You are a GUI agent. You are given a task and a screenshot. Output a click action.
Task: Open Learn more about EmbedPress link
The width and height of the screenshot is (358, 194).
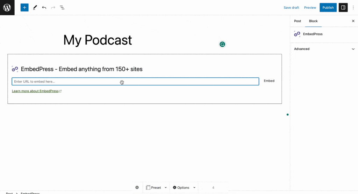click(x=36, y=91)
